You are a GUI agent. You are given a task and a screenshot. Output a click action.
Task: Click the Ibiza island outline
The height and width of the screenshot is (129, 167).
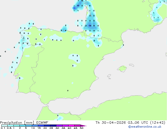click(x=109, y=76)
